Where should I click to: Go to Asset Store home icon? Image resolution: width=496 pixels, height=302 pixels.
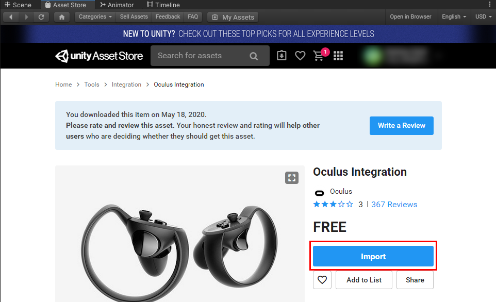62,17
